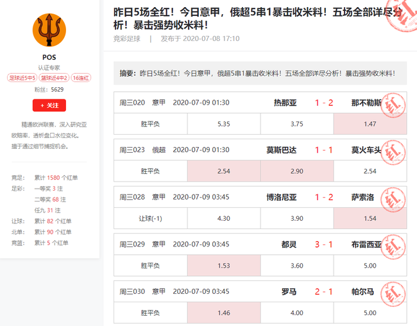Click the 莫火车头 team name
Image resolution: width=417 pixels, height=326 pixels.
(x=366, y=150)
